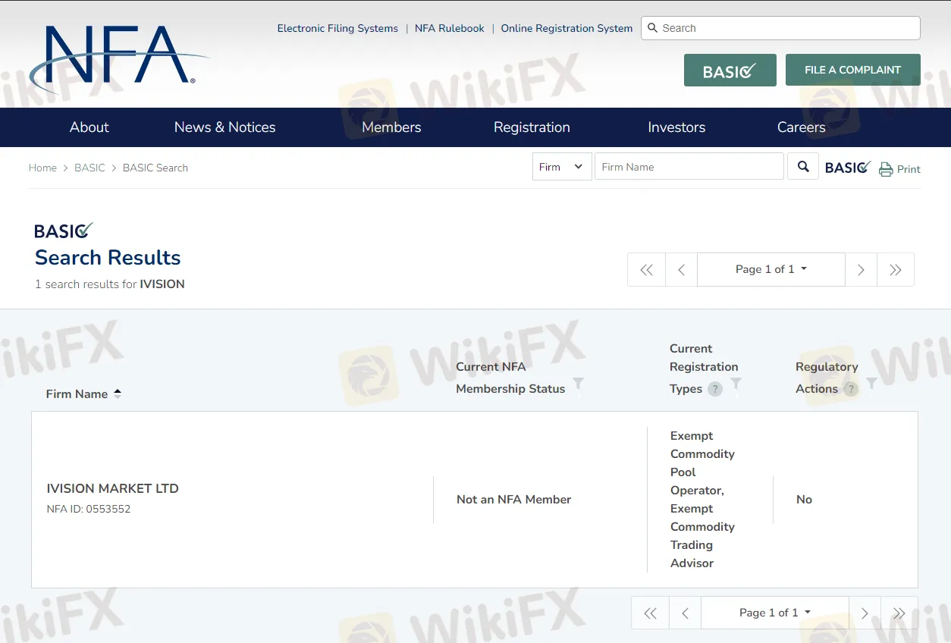Image resolution: width=951 pixels, height=643 pixels.
Task: Click the BASIC logo beside Print
Action: click(x=848, y=167)
